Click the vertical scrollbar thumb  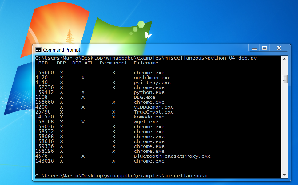284,79
